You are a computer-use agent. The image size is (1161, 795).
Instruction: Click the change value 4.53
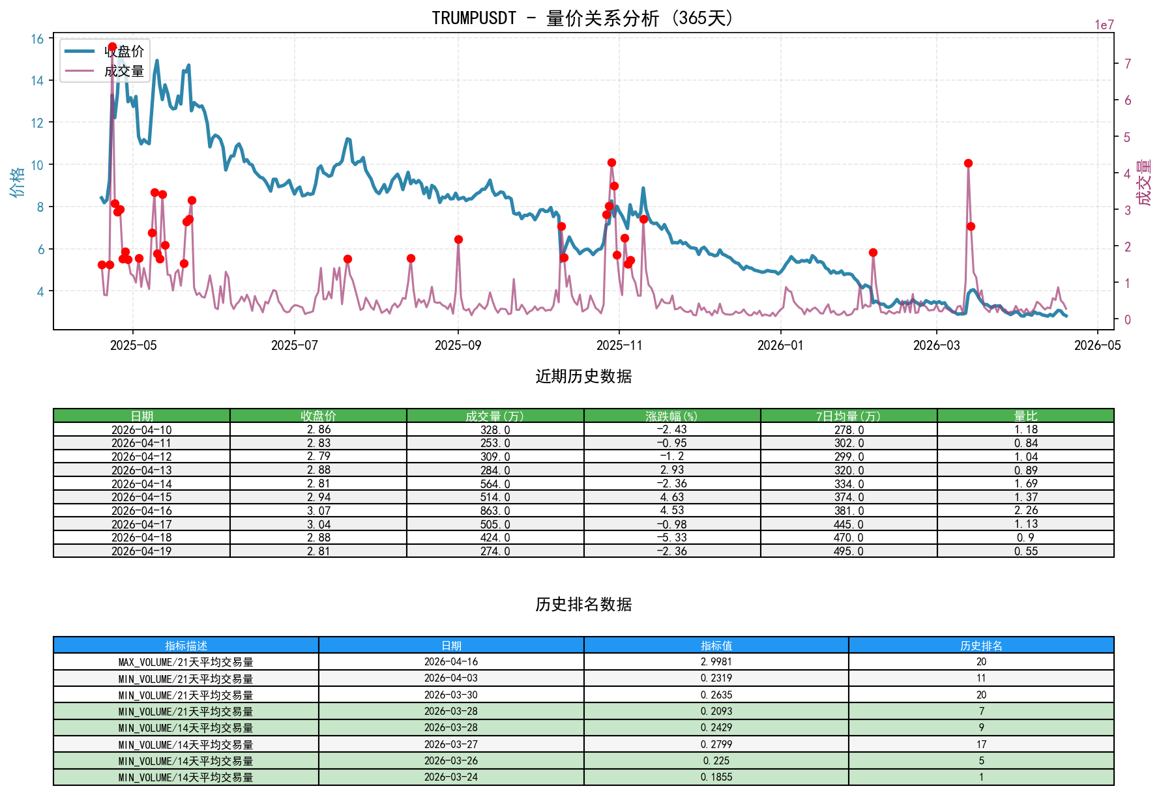coord(672,511)
